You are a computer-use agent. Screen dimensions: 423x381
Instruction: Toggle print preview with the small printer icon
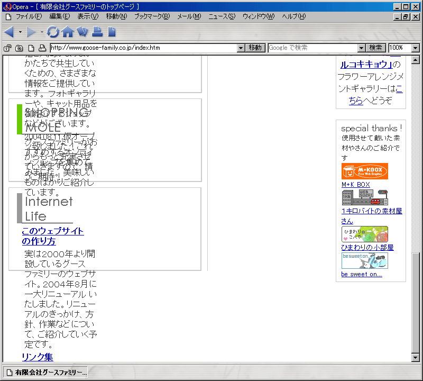(x=42, y=48)
